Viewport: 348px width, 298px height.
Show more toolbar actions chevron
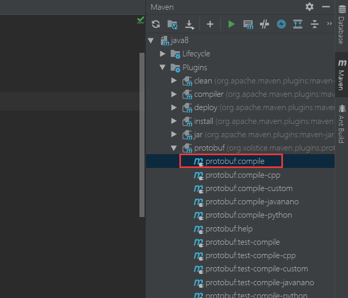tap(330, 24)
